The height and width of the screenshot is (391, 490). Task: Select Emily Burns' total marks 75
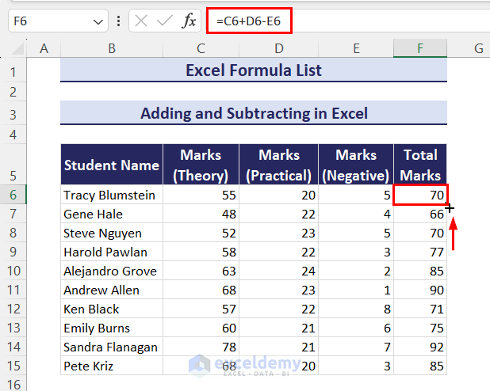pos(420,328)
